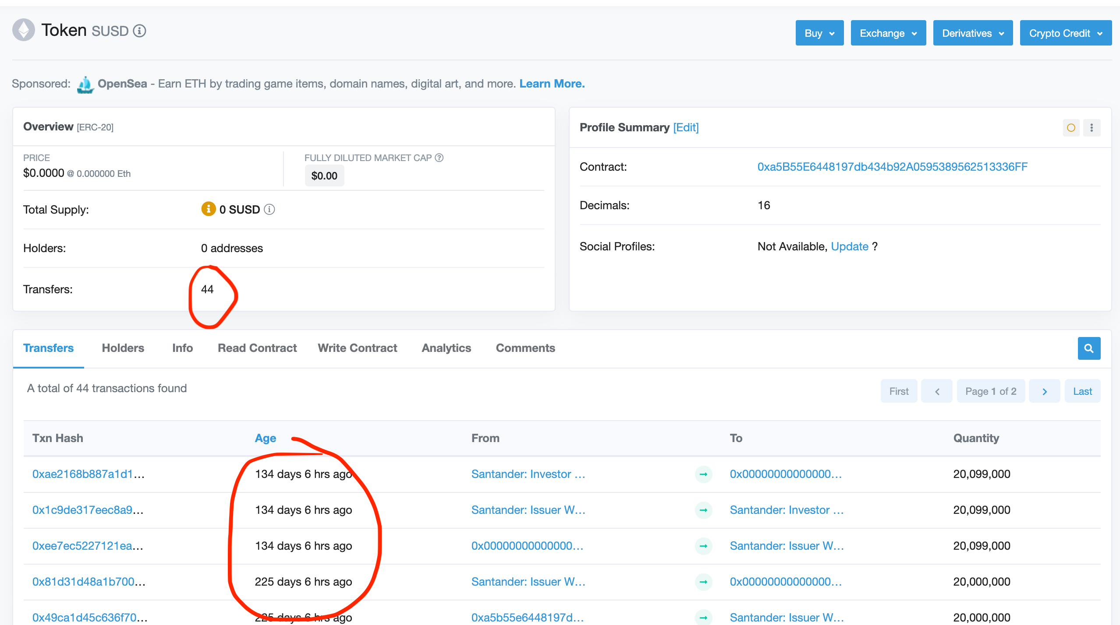Image resolution: width=1120 pixels, height=625 pixels.
Task: Switch to the Holders tab
Action: click(123, 348)
